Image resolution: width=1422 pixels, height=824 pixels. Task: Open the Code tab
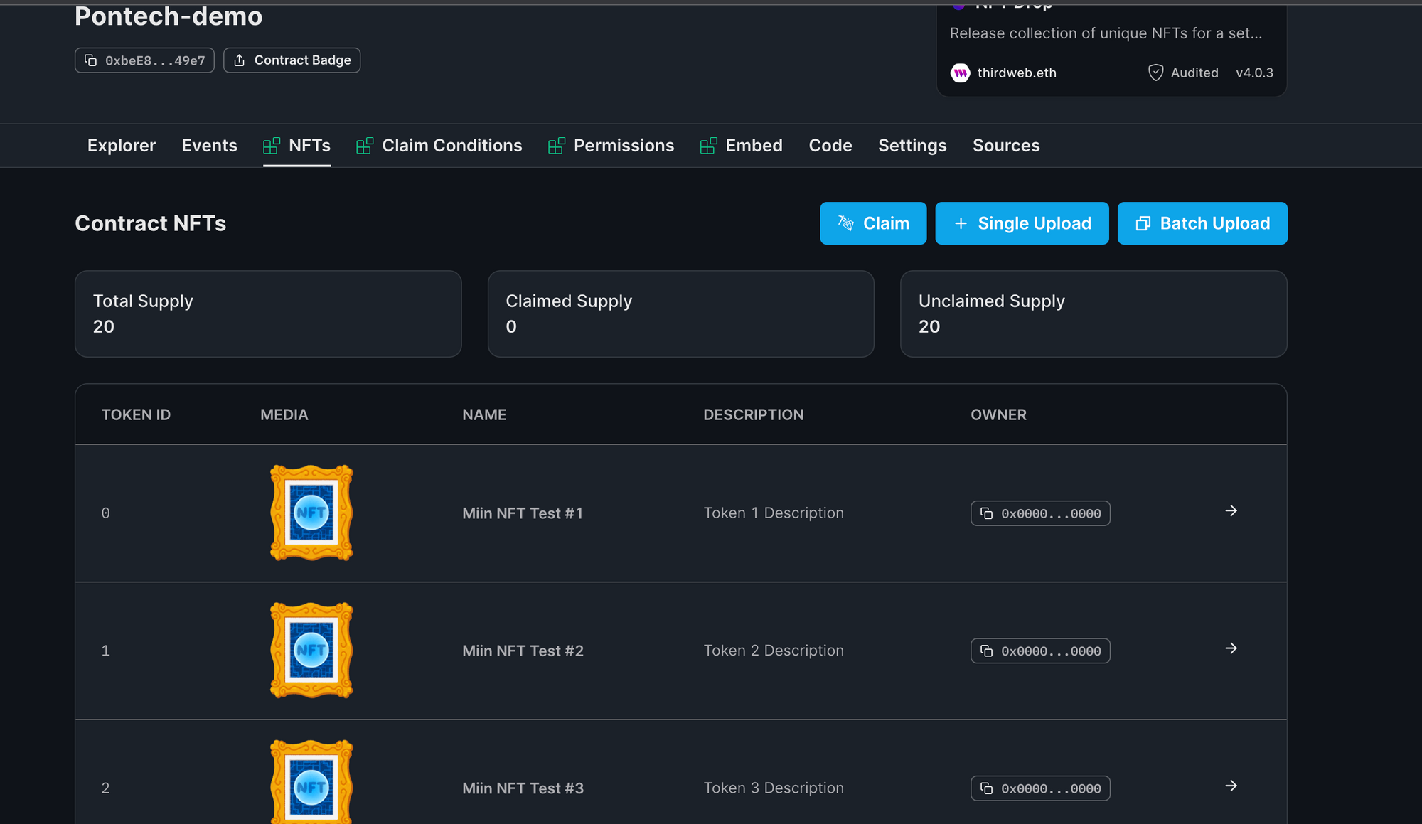pyautogui.click(x=830, y=146)
